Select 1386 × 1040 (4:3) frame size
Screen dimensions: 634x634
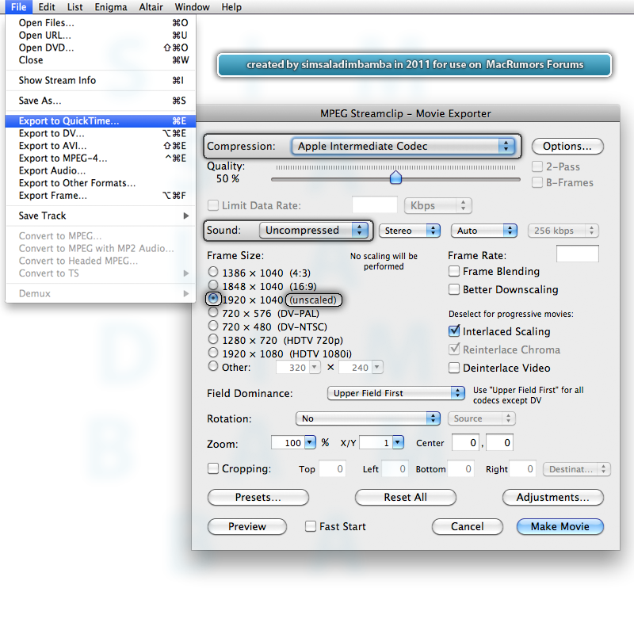pos(213,272)
